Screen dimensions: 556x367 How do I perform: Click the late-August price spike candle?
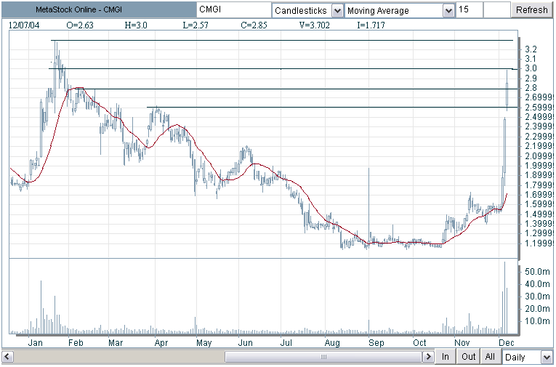point(368,206)
